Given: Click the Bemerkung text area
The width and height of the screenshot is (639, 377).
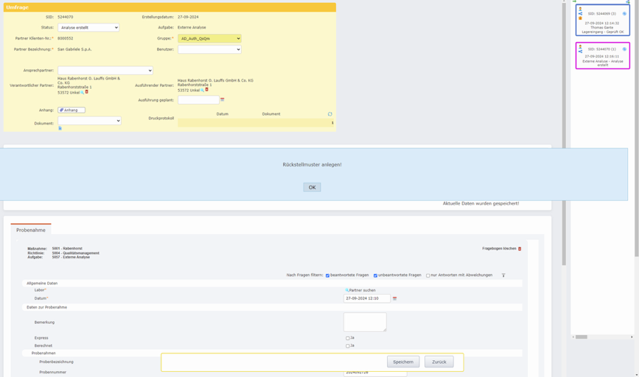Looking at the screenshot, I should click(x=365, y=322).
